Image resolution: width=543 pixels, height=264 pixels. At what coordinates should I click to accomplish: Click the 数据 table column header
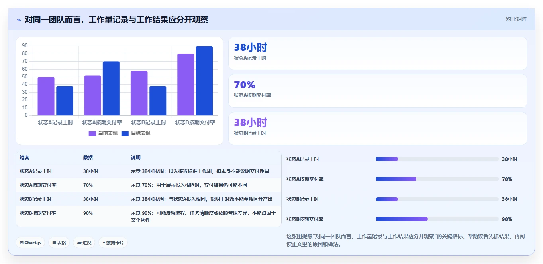click(88, 158)
